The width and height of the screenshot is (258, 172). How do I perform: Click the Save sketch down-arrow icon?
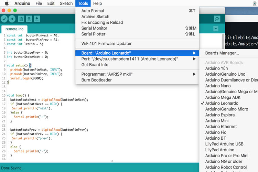pos(37,19)
